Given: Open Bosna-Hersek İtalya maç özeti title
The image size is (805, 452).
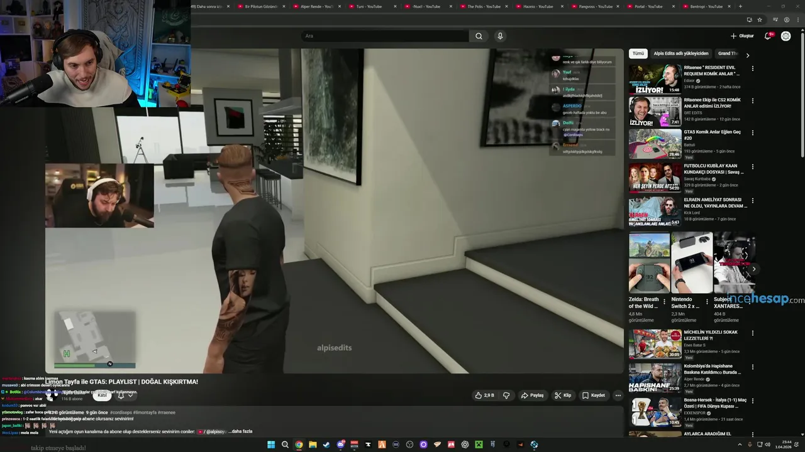Looking at the screenshot, I should click(715, 402).
